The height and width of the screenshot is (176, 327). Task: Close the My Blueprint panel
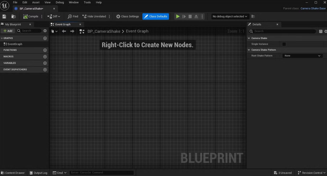click(x=30, y=24)
